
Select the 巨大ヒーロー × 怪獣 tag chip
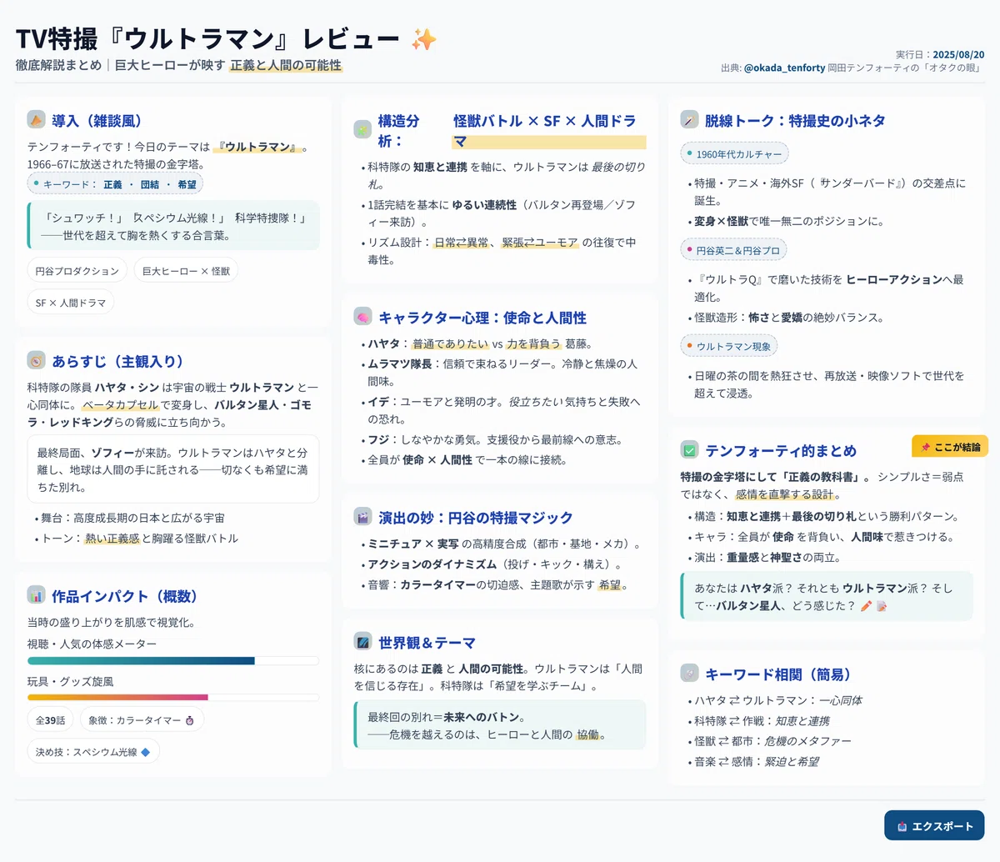pyautogui.click(x=186, y=270)
